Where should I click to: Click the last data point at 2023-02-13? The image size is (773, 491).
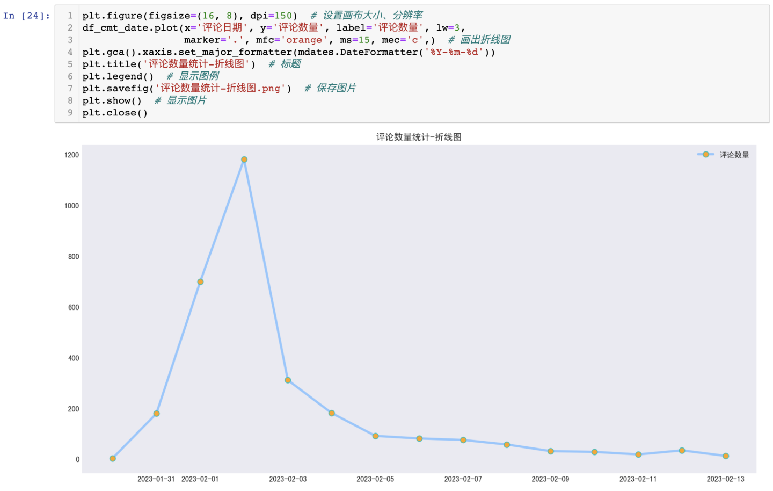pyautogui.click(x=726, y=456)
